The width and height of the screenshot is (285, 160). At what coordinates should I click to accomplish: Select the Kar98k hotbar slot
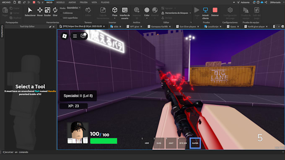click(x=195, y=143)
